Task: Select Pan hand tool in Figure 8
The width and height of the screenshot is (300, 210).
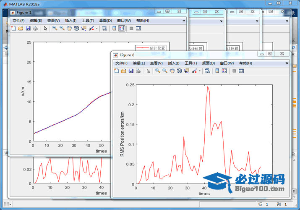Action: pyautogui.click(x=172, y=71)
